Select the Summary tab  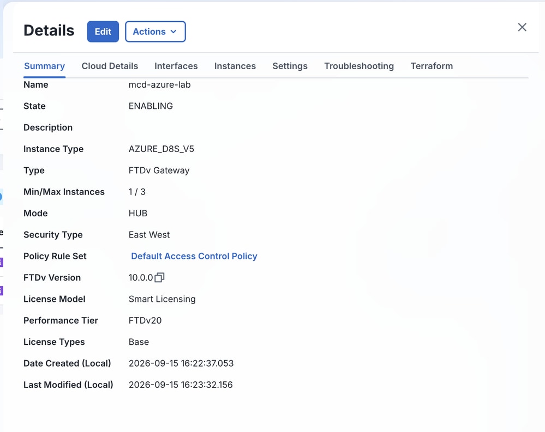click(x=45, y=66)
